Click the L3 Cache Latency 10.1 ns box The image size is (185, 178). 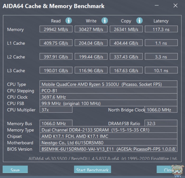161,70
